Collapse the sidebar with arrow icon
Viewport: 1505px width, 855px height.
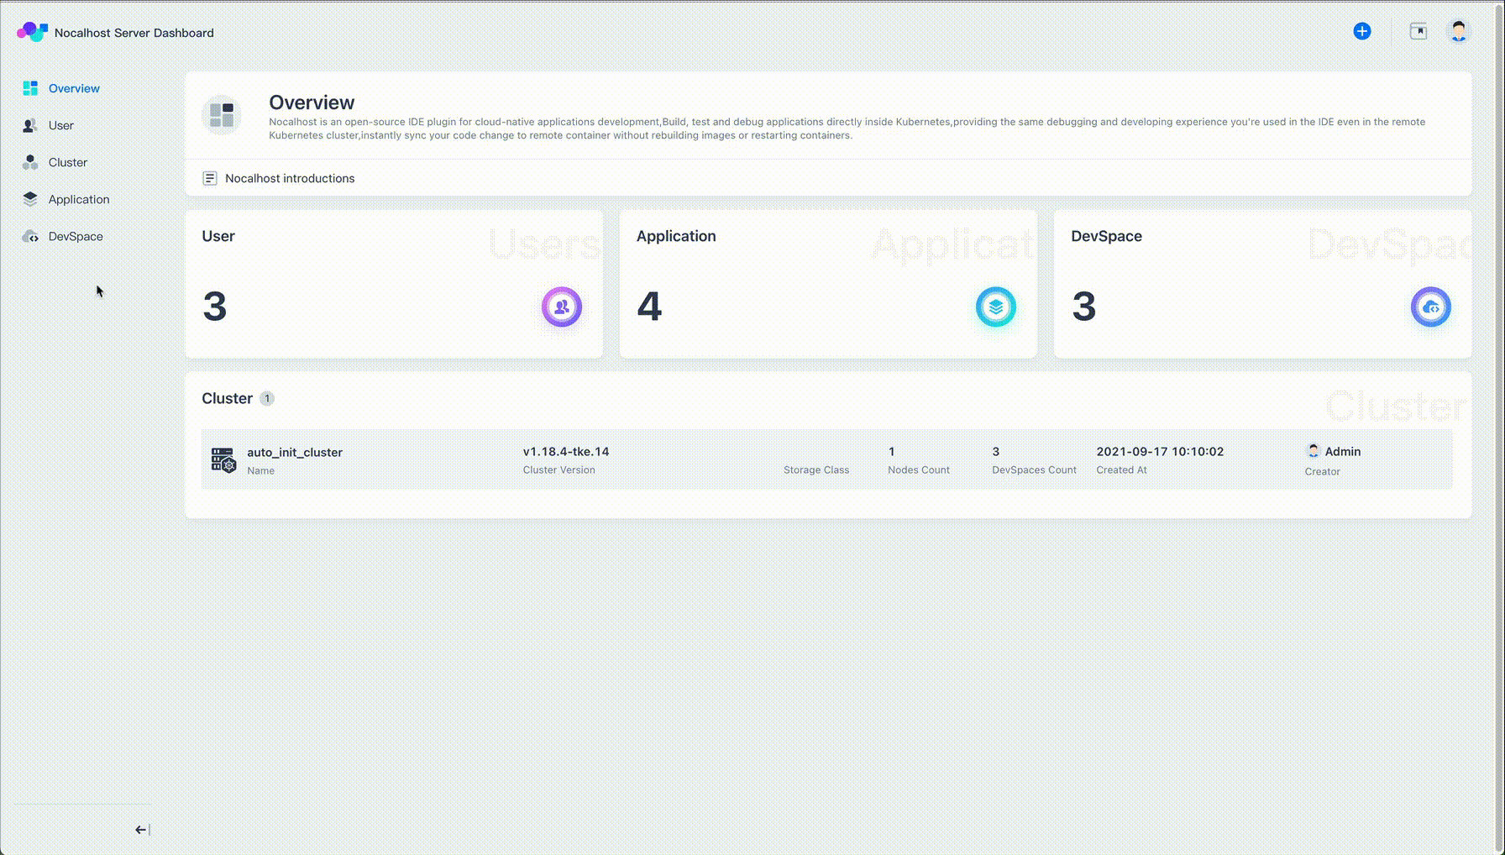point(142,830)
